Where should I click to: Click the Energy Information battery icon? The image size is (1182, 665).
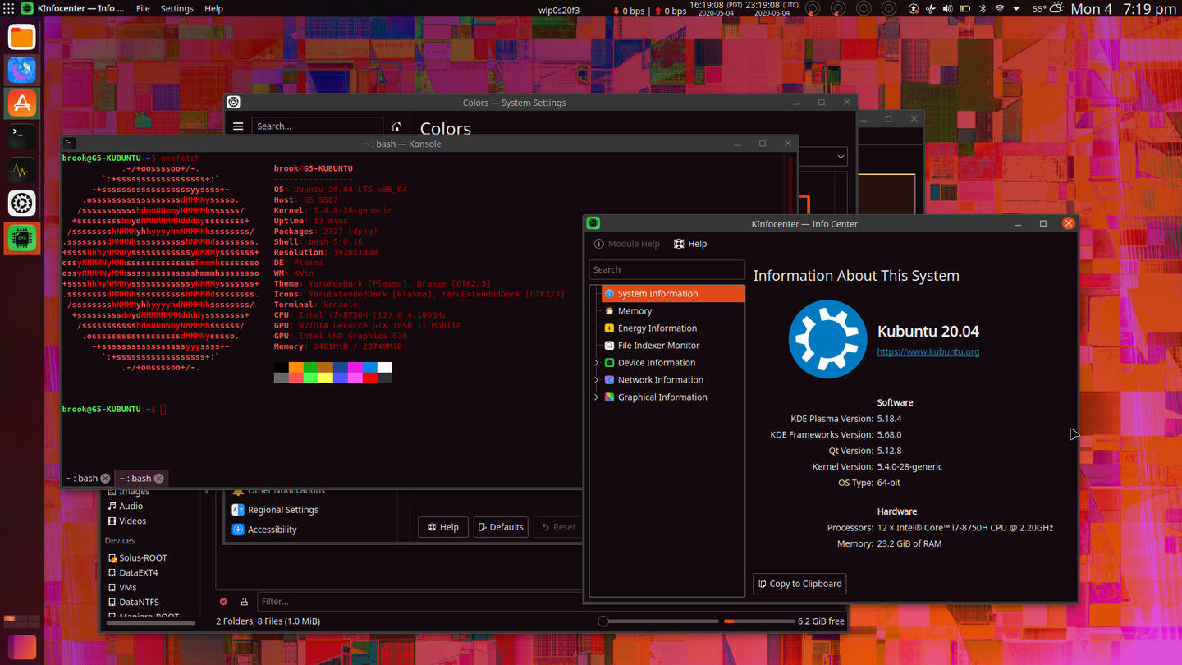point(609,328)
